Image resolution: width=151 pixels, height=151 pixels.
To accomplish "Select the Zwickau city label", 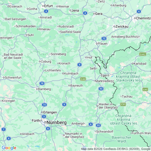I will [122, 26].
